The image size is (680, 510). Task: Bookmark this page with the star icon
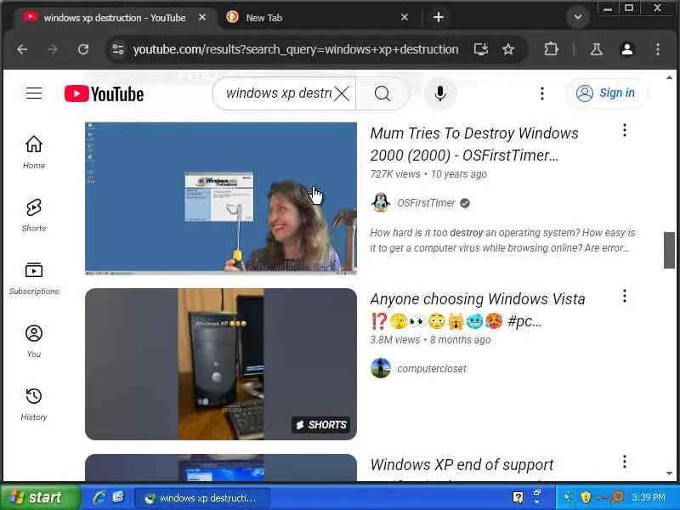coord(508,49)
